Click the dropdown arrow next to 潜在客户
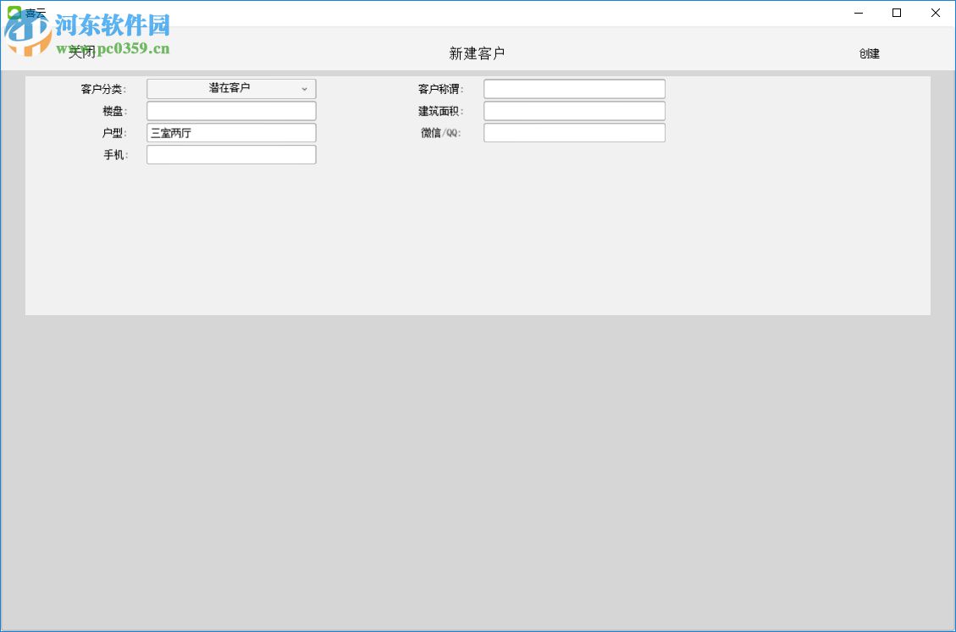 [x=304, y=88]
